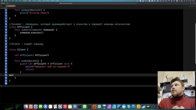This screenshot has height=110, width=196.
Task: Open the orange eye app in Dock
Action: pyautogui.click(x=95, y=107)
